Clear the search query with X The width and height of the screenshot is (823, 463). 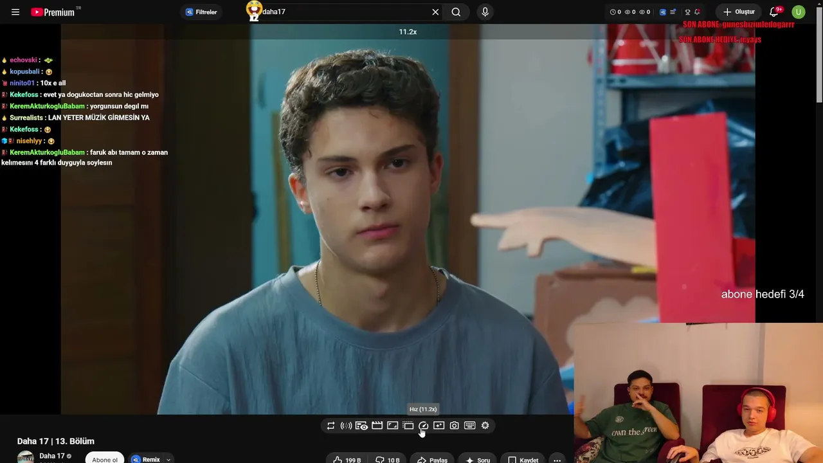tap(435, 12)
